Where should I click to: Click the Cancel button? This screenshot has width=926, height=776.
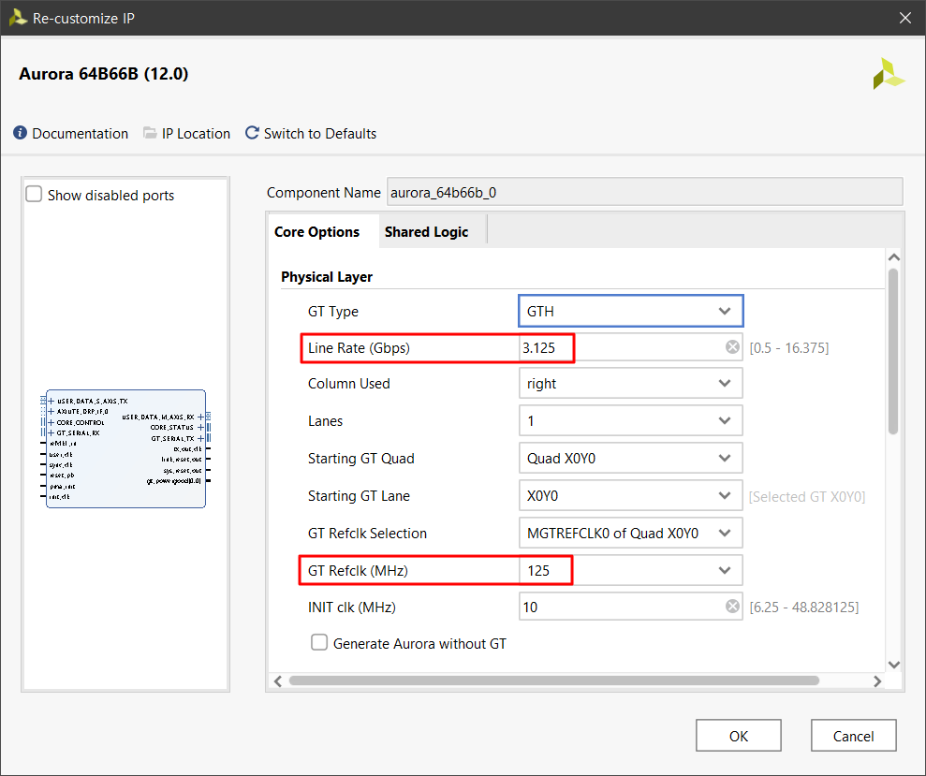point(853,736)
